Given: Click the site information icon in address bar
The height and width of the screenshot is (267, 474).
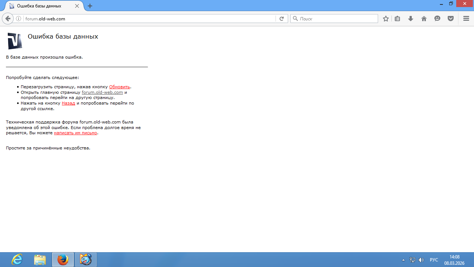Looking at the screenshot, I should [19, 19].
